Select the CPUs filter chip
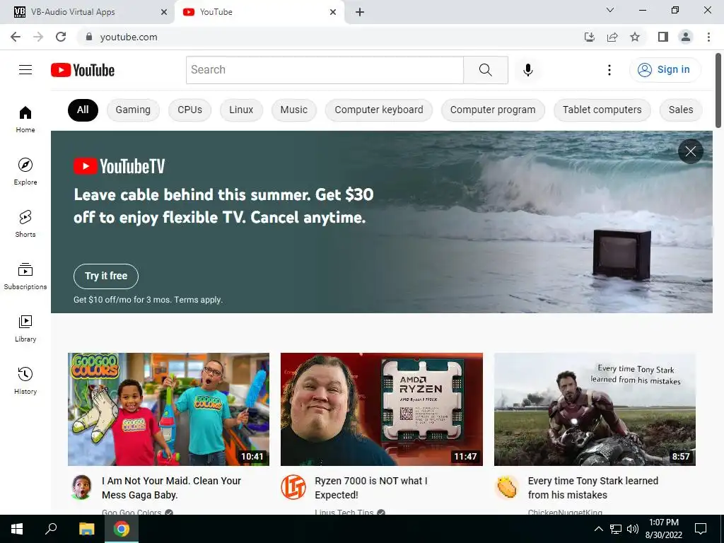This screenshot has height=543, width=724. point(189,110)
